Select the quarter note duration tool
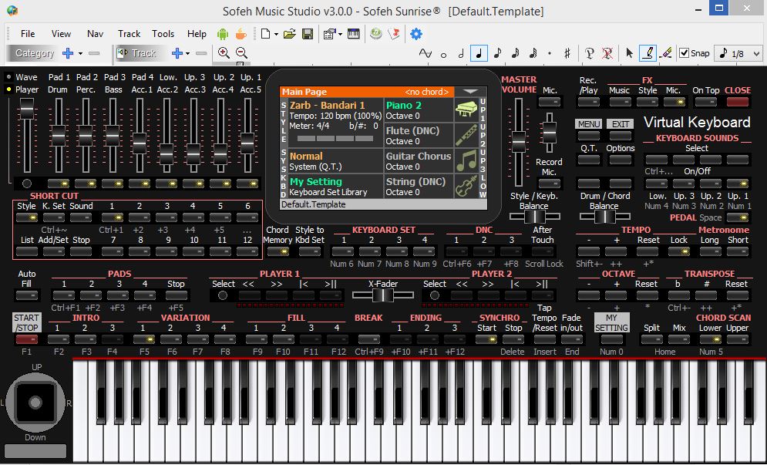 click(478, 52)
